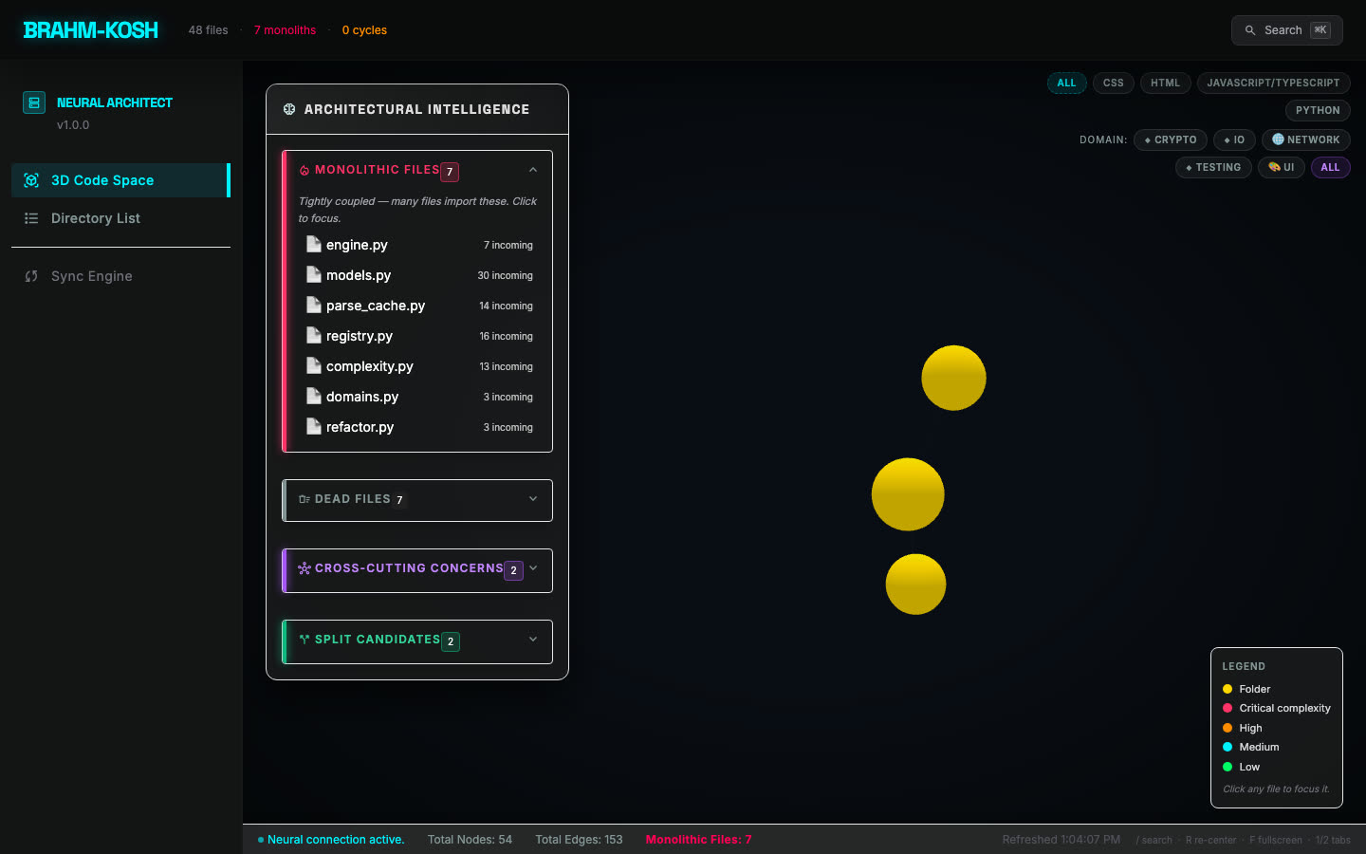Click the 3D Code Space cube icon
Screen dimensions: 1366x854
point(31,180)
